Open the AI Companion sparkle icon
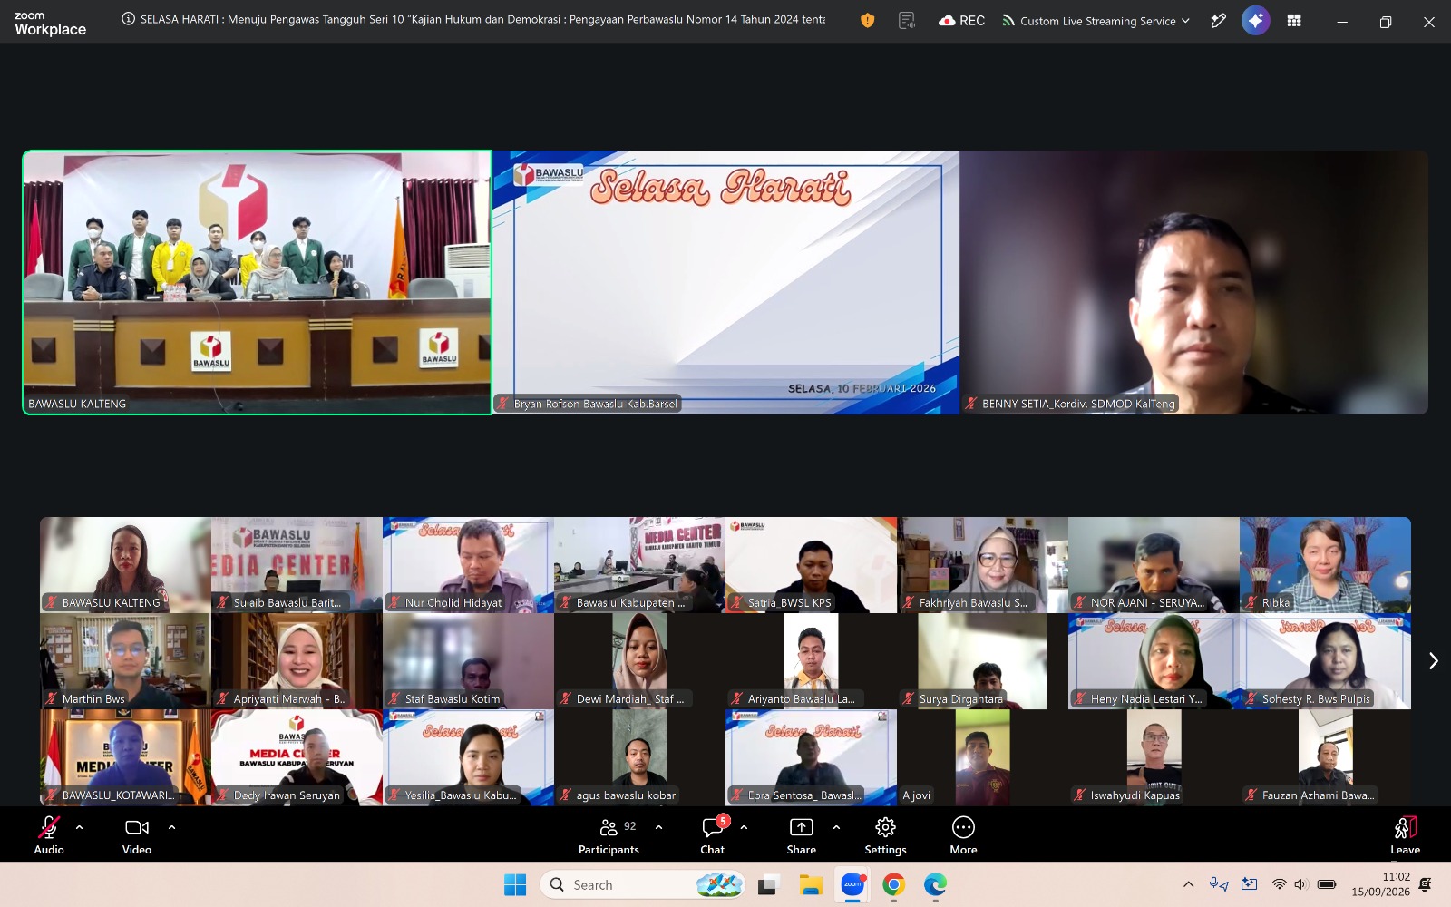Screen dimensions: 1451x907 click(1256, 20)
